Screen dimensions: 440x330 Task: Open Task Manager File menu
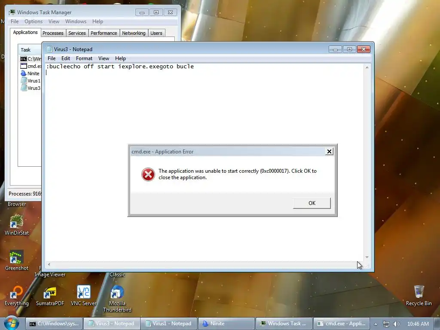[x=15, y=21]
